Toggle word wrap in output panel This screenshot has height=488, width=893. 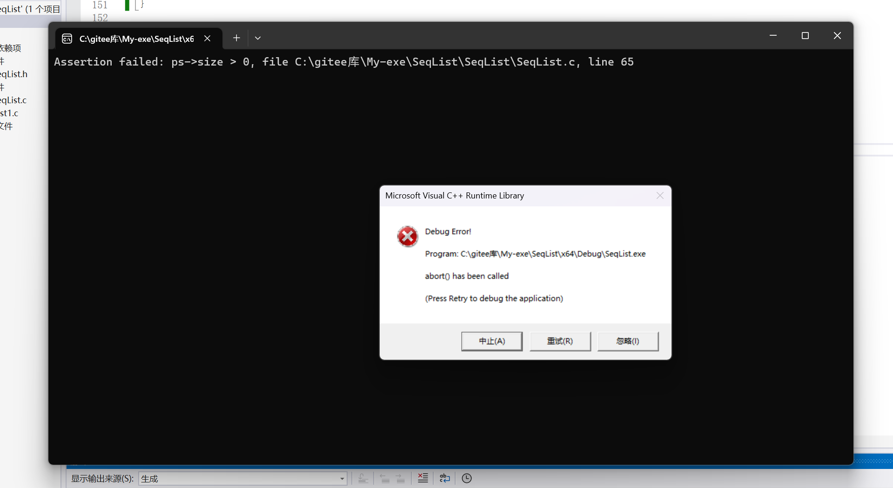(445, 478)
